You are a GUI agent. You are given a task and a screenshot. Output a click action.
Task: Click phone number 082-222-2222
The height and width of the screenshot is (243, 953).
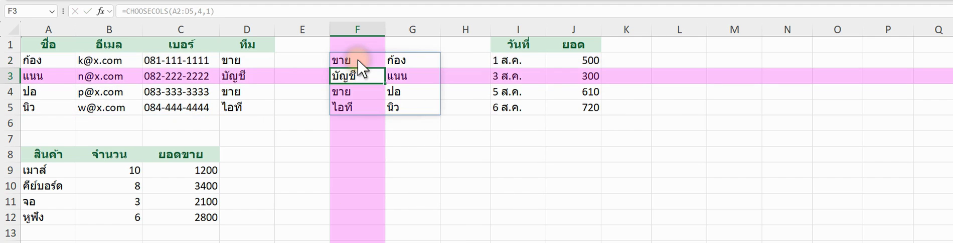tap(181, 76)
